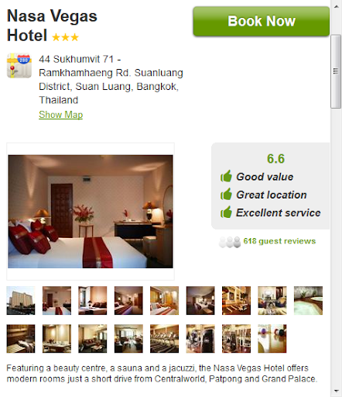Select the sauna thumbnail in second row
This screenshot has width=342, height=397.
21,339
